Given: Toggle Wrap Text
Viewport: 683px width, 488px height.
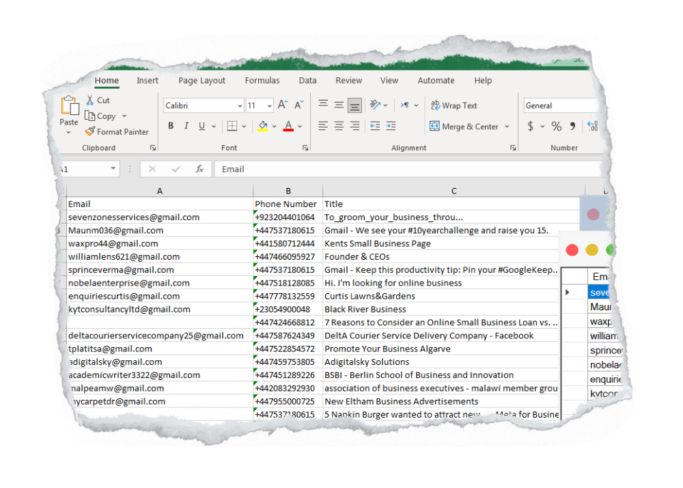Looking at the screenshot, I should (x=454, y=105).
